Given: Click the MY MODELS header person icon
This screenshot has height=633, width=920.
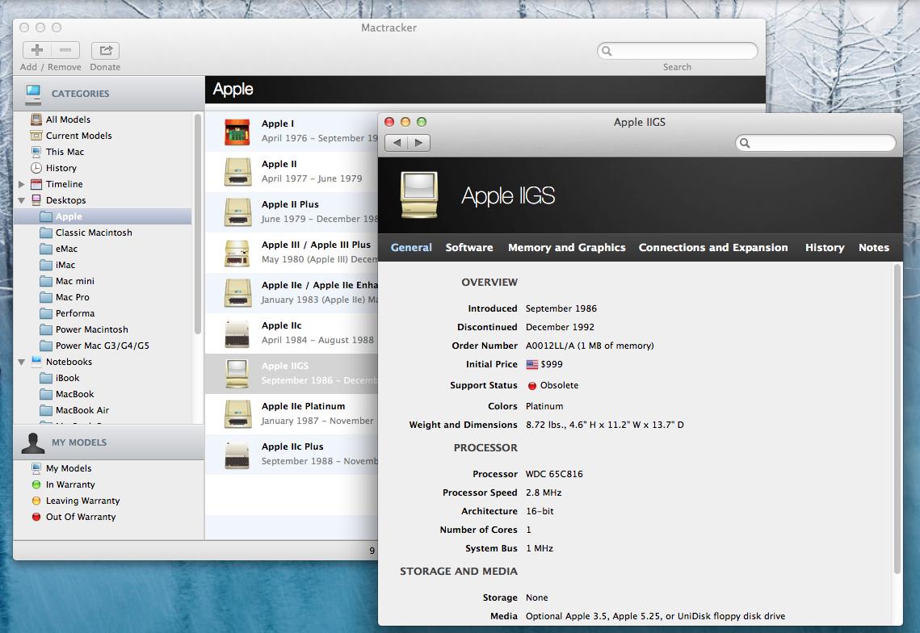Looking at the screenshot, I should pos(33,443).
